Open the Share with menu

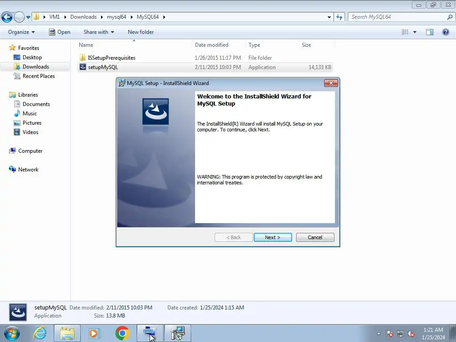pos(98,32)
